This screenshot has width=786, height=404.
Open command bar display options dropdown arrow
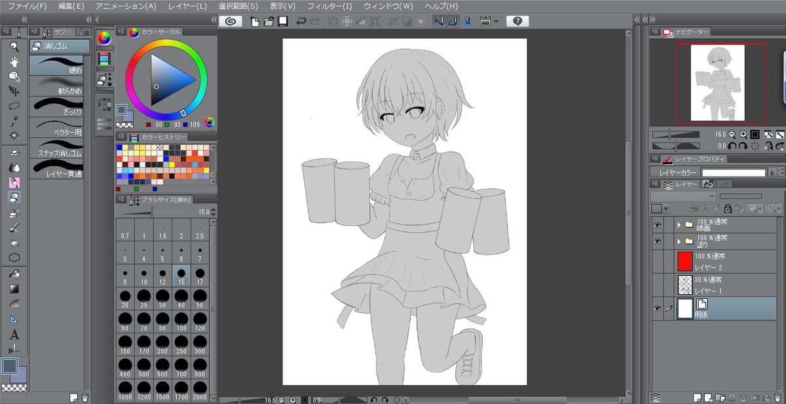pos(495,21)
